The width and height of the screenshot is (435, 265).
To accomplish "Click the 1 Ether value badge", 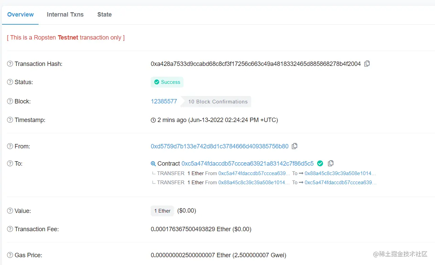I will click(x=162, y=211).
